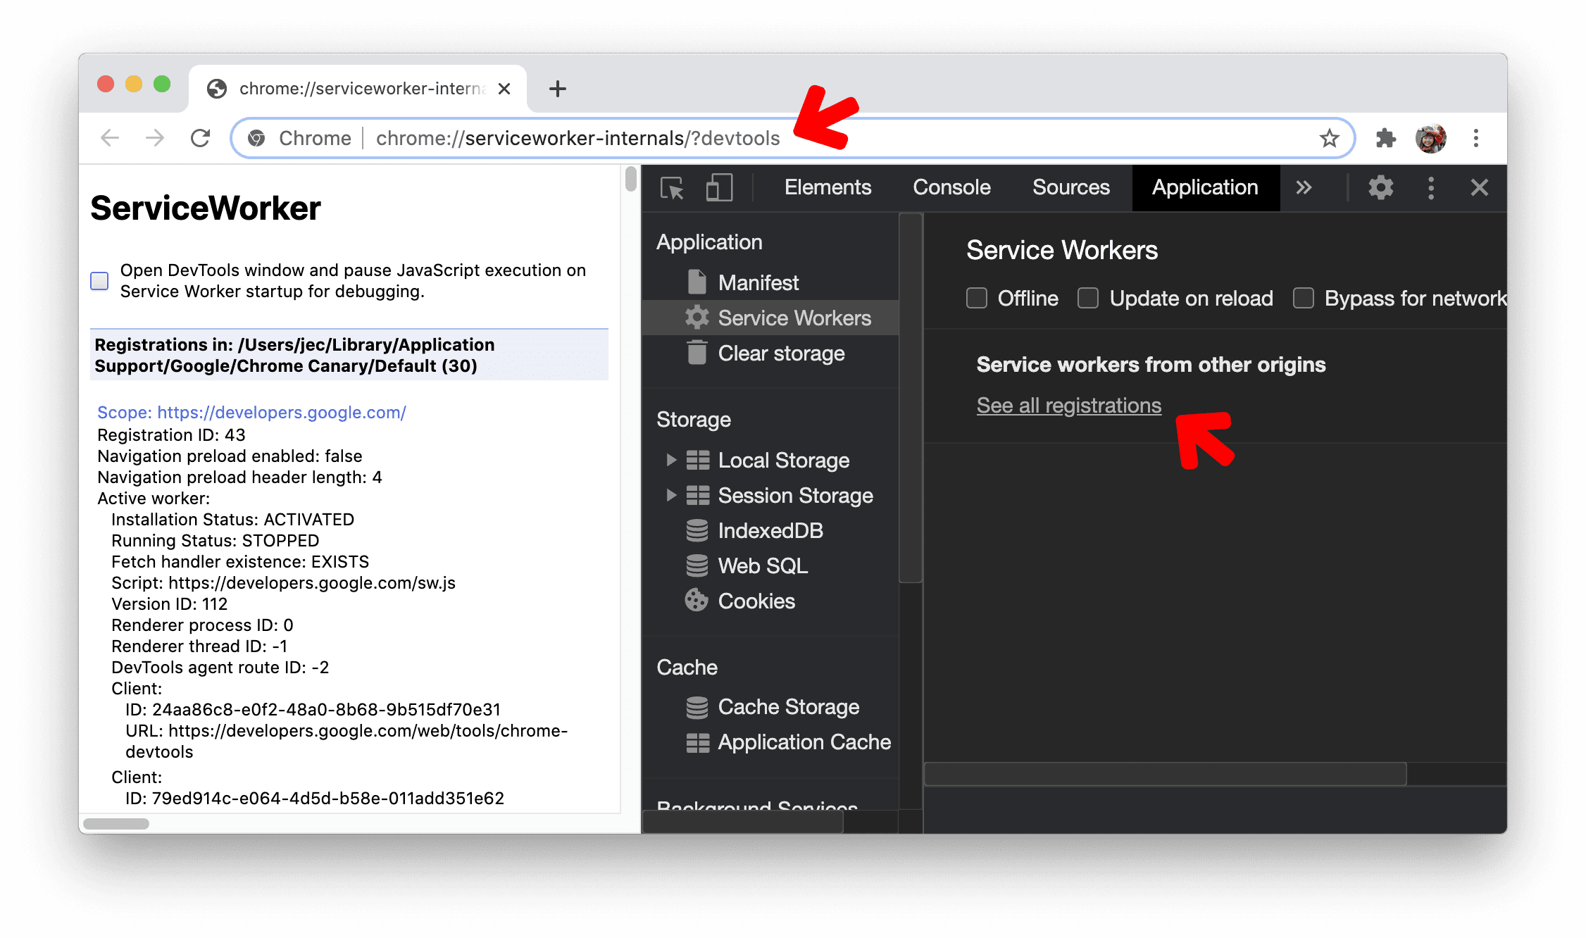Enable Update on reload checkbox

point(1089,298)
